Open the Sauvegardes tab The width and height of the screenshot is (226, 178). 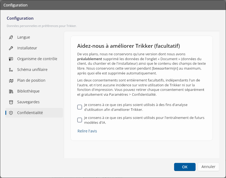pos(34,102)
